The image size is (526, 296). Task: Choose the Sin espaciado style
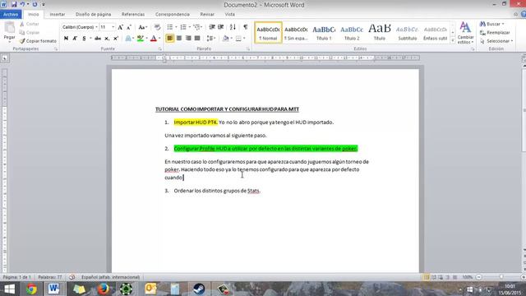point(296,33)
